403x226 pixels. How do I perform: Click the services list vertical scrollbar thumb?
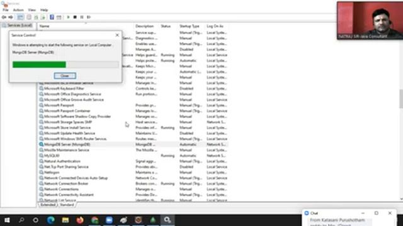pyautogui.click(x=401, y=99)
